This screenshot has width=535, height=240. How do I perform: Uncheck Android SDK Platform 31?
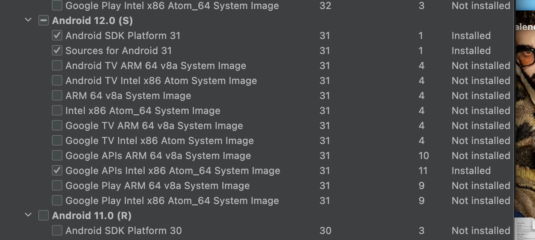pos(57,36)
